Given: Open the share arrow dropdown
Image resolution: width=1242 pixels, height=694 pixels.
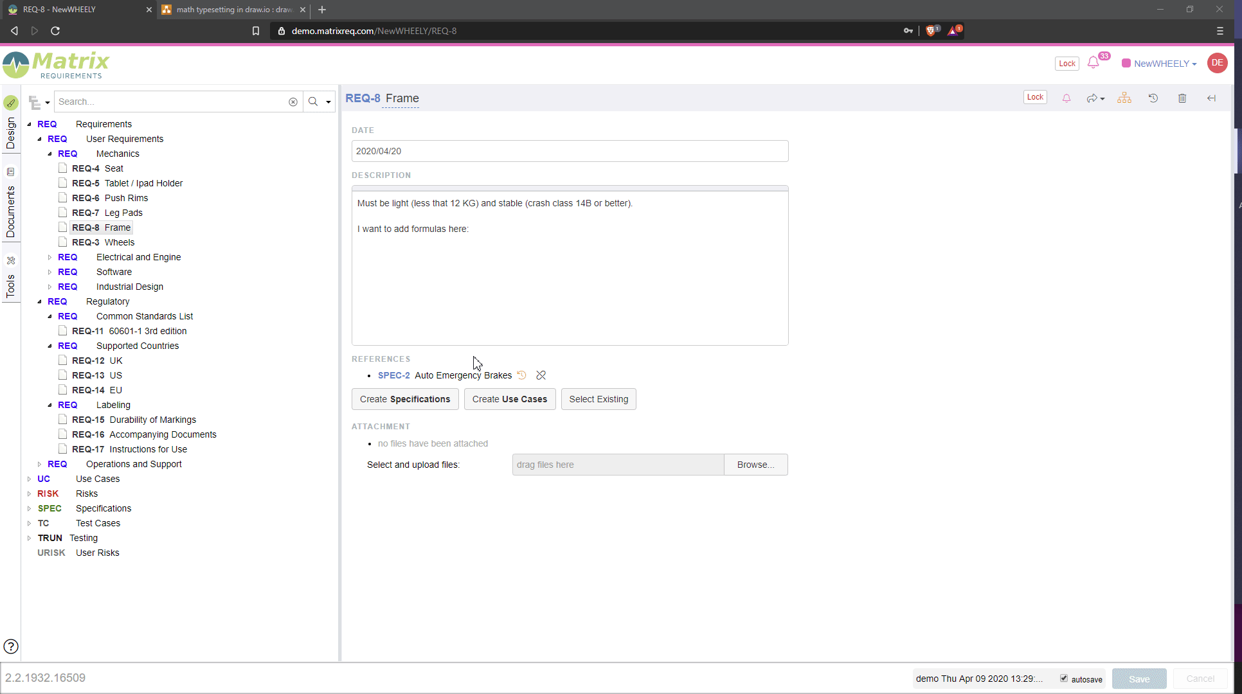Looking at the screenshot, I should [1095, 98].
